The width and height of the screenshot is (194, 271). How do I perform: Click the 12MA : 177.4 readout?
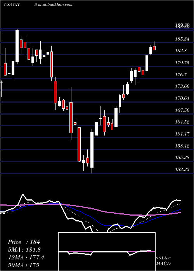click(x=26, y=257)
